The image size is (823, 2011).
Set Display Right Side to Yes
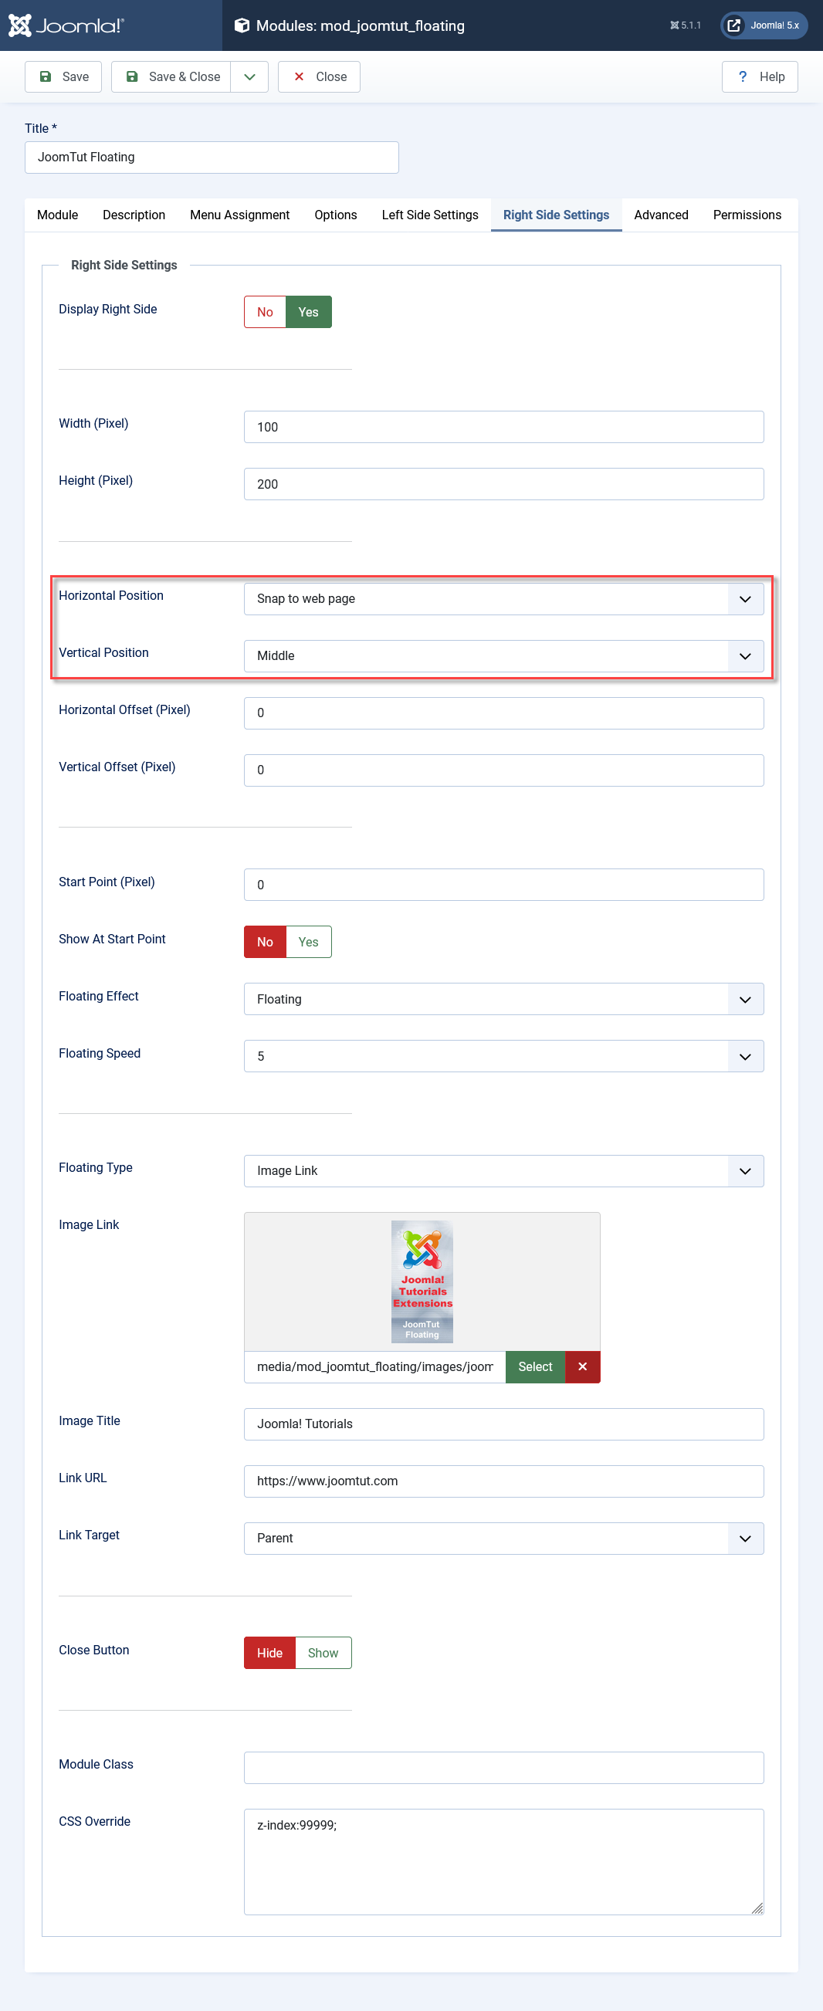(x=308, y=311)
